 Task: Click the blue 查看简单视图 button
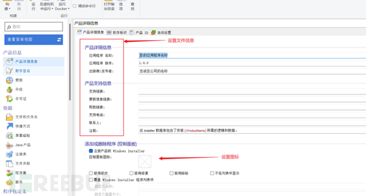click(33, 40)
